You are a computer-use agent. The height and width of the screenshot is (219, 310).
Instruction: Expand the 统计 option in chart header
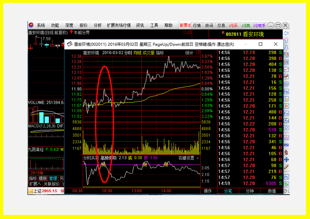click(x=189, y=53)
